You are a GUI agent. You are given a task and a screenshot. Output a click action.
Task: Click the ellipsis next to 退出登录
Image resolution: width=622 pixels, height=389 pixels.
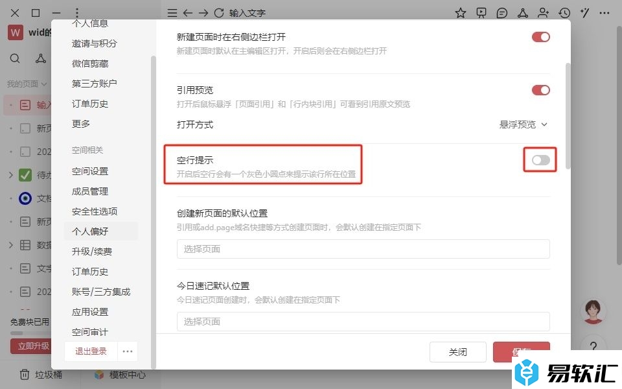pos(128,351)
